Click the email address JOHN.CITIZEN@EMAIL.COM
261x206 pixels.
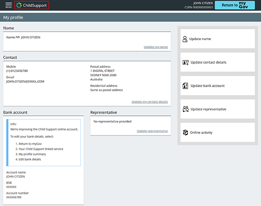coord(25,81)
